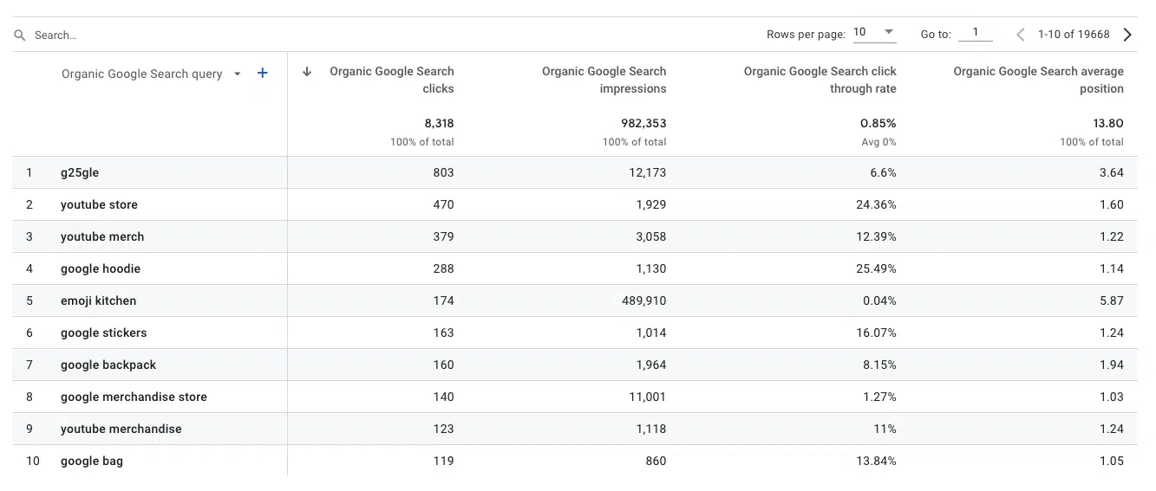Sort by Organic Google Search clicks header

click(391, 80)
